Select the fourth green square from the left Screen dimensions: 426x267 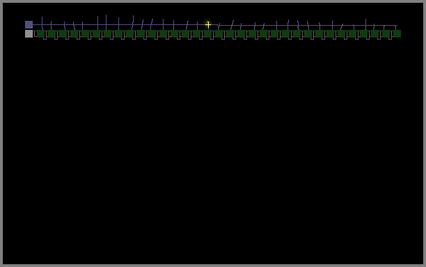(x=74, y=33)
